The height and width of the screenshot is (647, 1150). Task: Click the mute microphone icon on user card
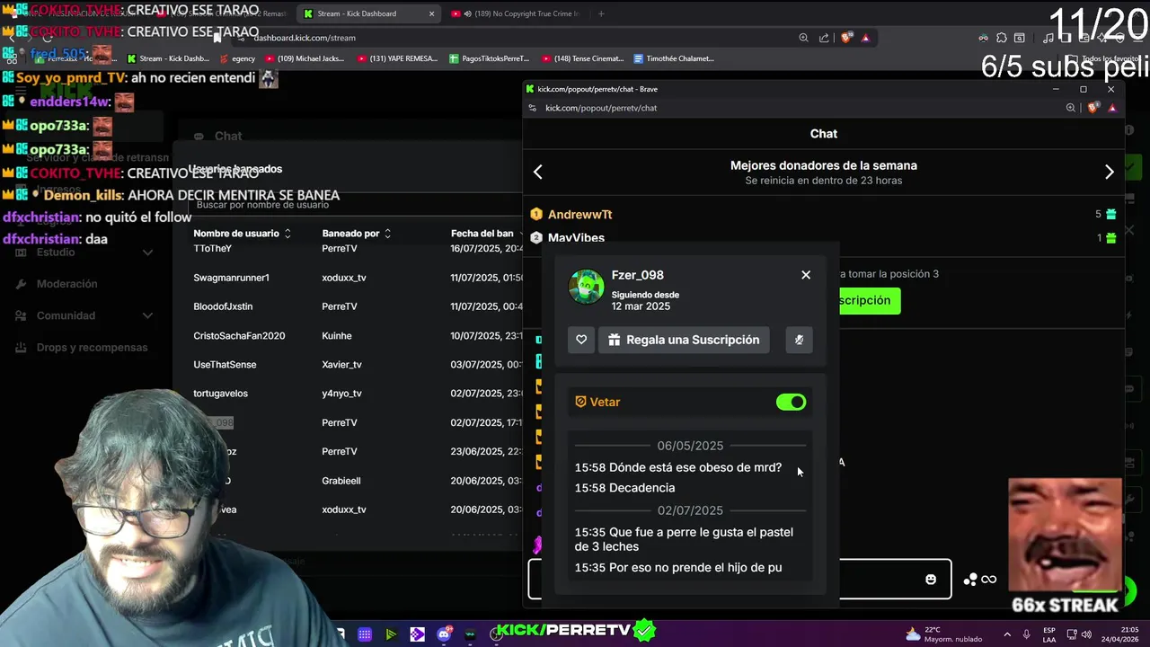pyautogui.click(x=799, y=340)
